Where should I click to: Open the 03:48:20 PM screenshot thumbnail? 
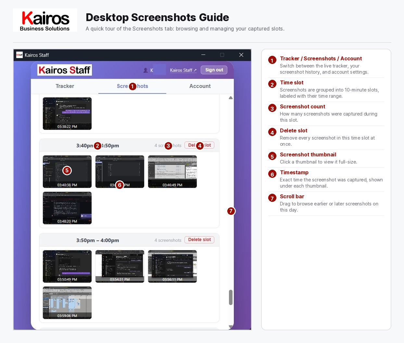[67, 208]
